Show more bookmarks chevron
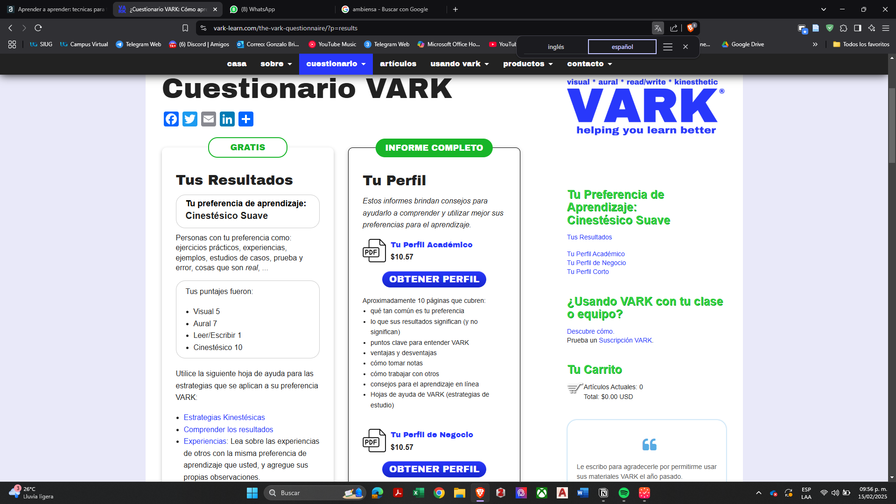This screenshot has height=504, width=896. coord(815,44)
